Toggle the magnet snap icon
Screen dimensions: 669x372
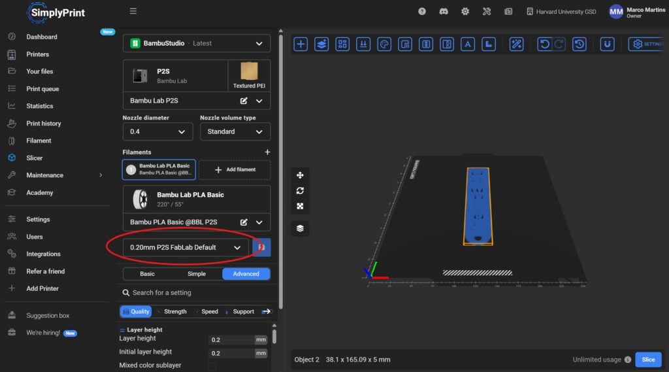click(x=607, y=44)
